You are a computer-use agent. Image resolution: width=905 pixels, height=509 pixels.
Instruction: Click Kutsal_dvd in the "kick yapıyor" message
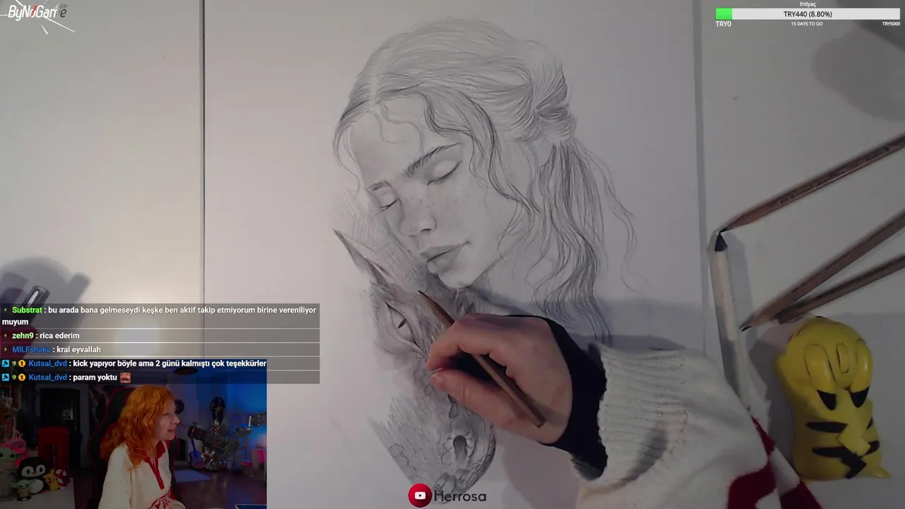pos(47,363)
